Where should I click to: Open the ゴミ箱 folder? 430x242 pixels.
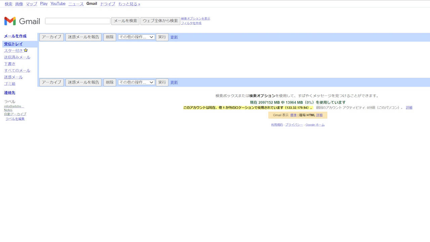9,84
